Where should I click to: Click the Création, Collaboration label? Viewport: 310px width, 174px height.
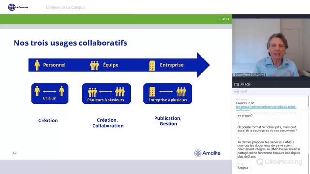(x=108, y=123)
